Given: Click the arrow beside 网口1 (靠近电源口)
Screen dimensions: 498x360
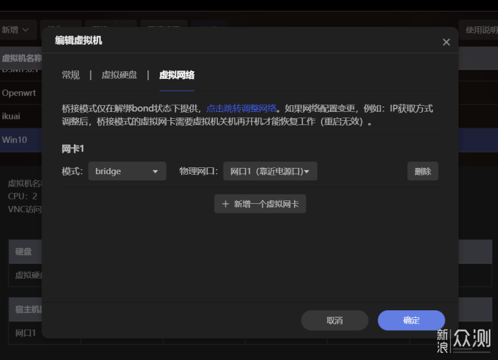Looking at the screenshot, I should click(306, 171).
